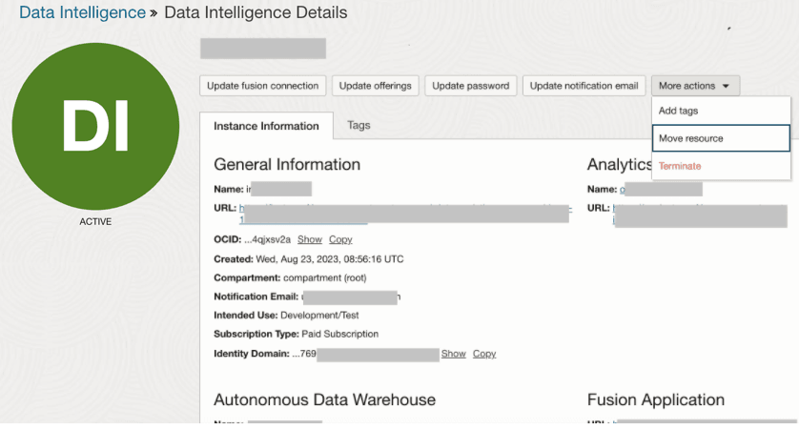
Task: Copy the Identity Domain value
Action: pos(484,354)
